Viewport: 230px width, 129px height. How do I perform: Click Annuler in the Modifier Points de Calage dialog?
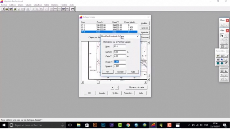point(120,72)
